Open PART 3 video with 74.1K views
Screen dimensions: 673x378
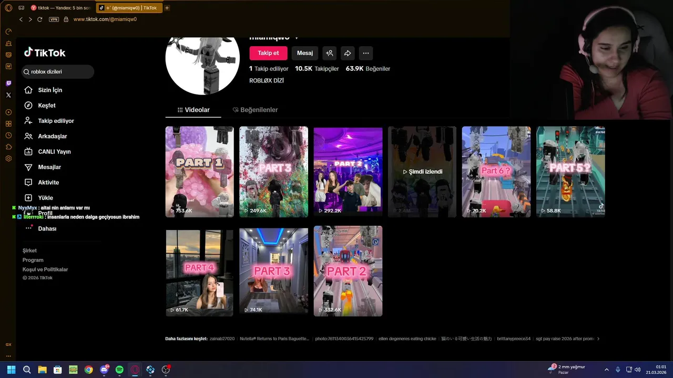tap(274, 272)
